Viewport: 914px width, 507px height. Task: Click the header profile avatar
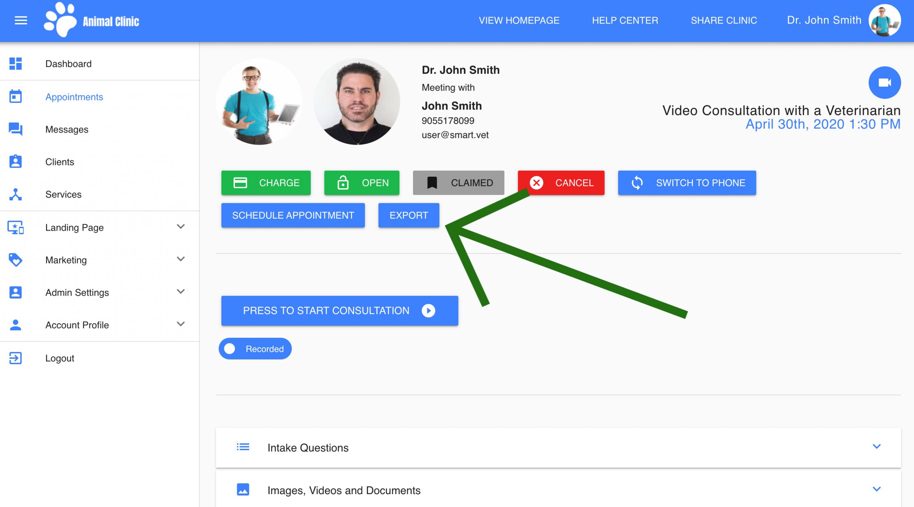[884, 20]
